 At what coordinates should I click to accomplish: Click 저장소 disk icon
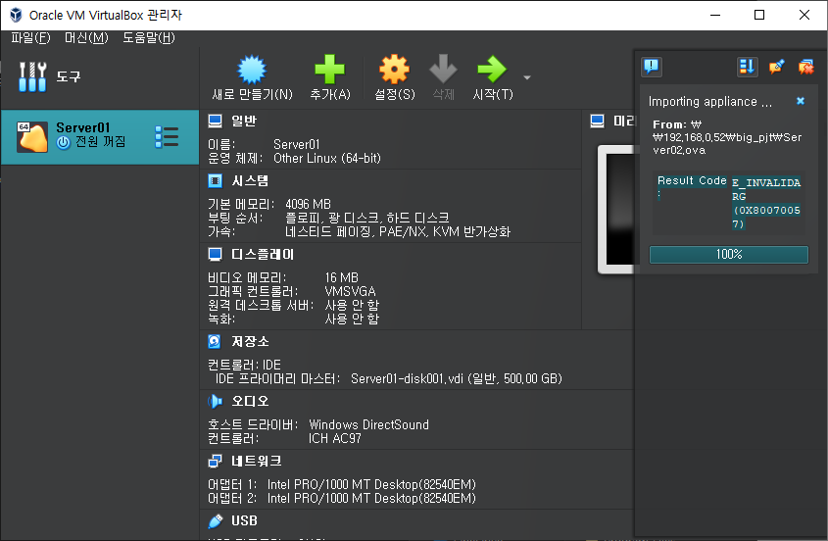[x=215, y=341]
